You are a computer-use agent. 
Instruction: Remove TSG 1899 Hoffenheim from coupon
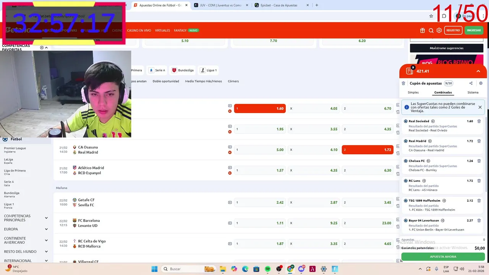(x=479, y=201)
